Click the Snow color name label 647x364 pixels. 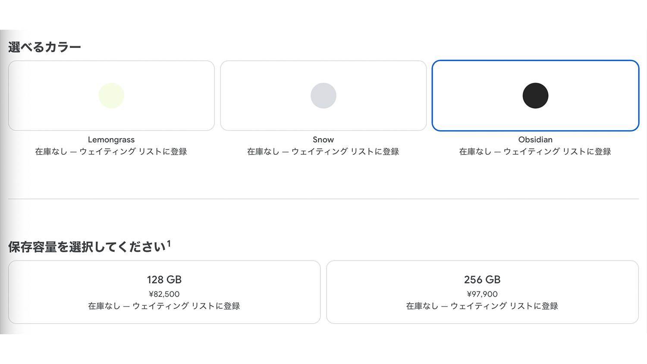click(x=323, y=140)
